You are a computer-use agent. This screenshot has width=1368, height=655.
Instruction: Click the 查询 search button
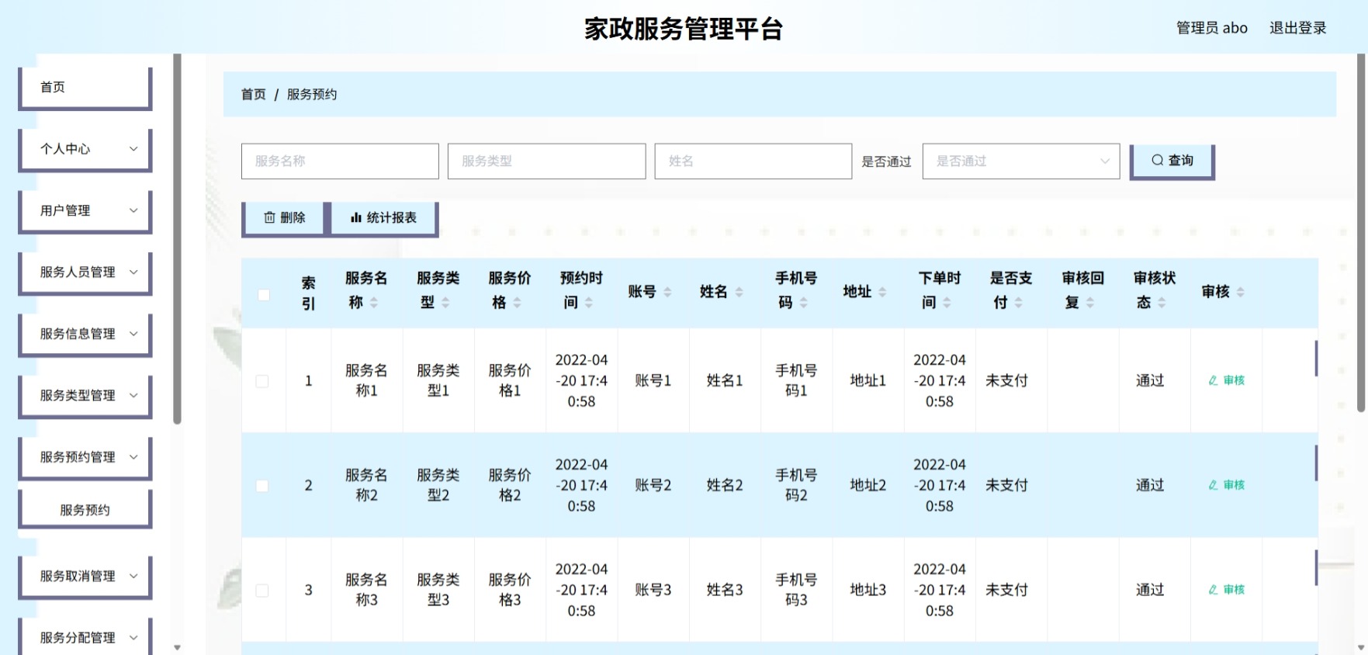point(1172,161)
